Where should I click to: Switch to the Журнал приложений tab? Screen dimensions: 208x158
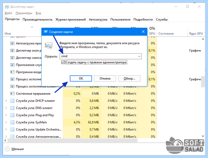71,19
